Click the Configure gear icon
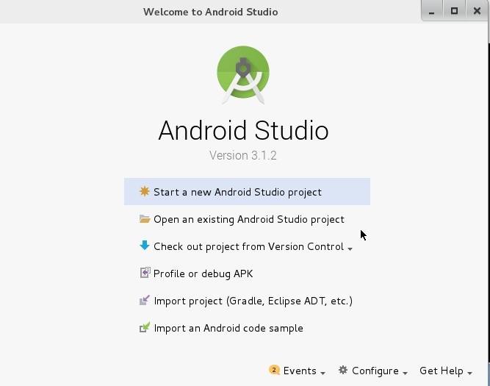The height and width of the screenshot is (386, 490). (x=343, y=371)
